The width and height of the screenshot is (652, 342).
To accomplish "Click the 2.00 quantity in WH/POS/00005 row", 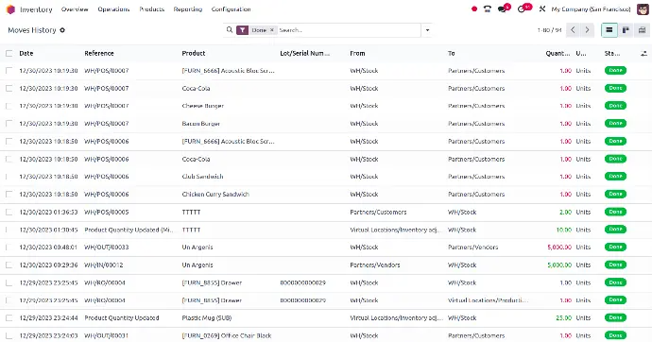I will [565, 212].
